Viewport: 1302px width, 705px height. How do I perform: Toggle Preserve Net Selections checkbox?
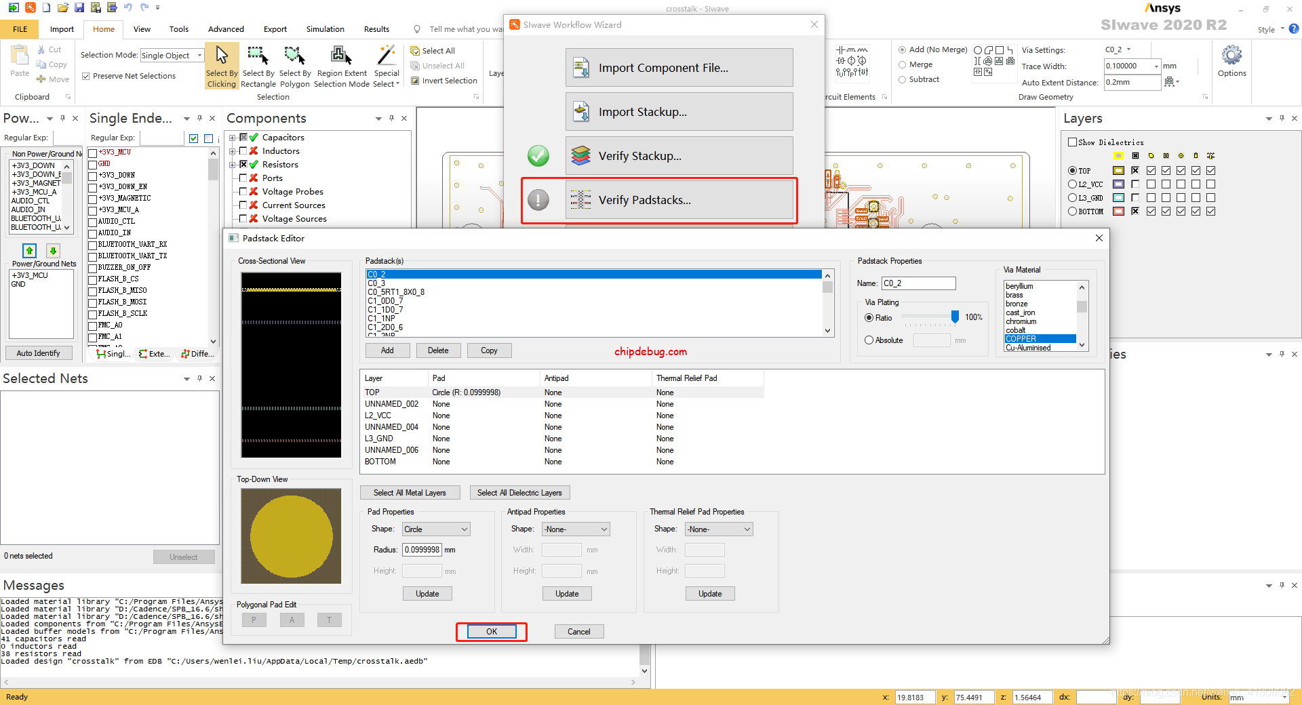(x=86, y=76)
